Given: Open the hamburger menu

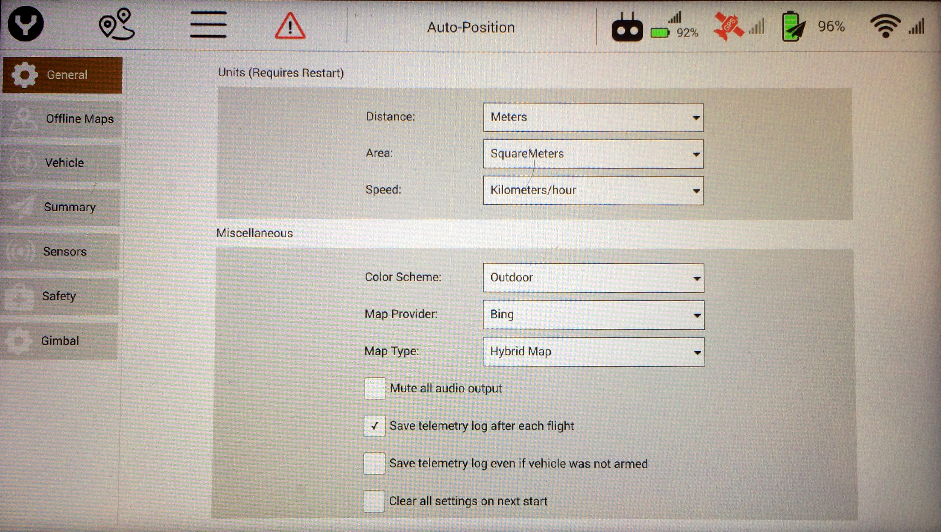Looking at the screenshot, I should (208, 24).
